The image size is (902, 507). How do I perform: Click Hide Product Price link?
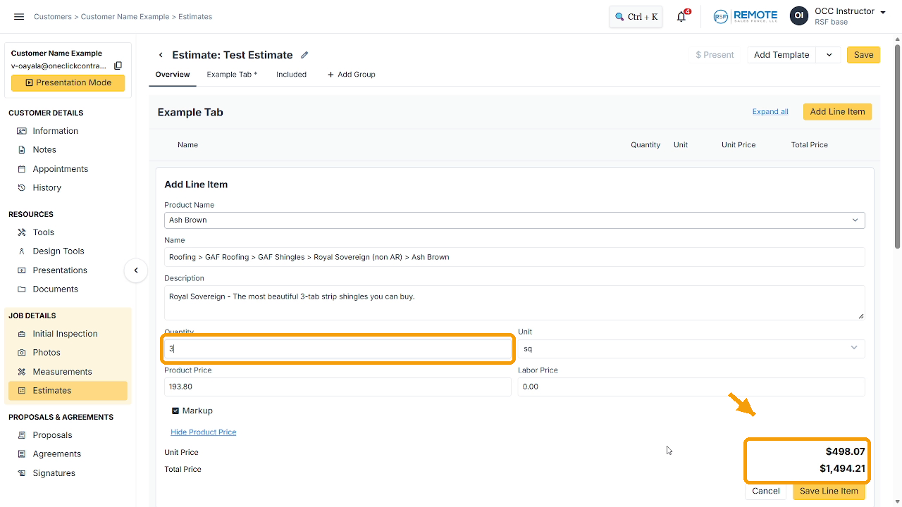pyautogui.click(x=203, y=432)
